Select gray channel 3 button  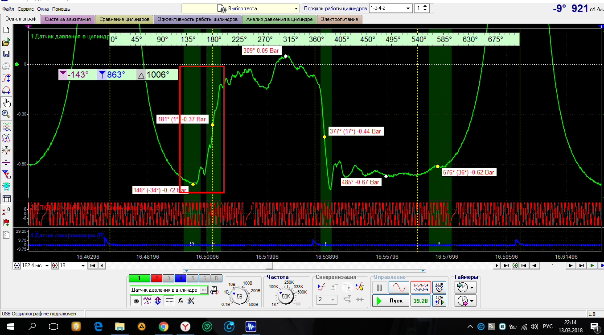[x=168, y=278]
